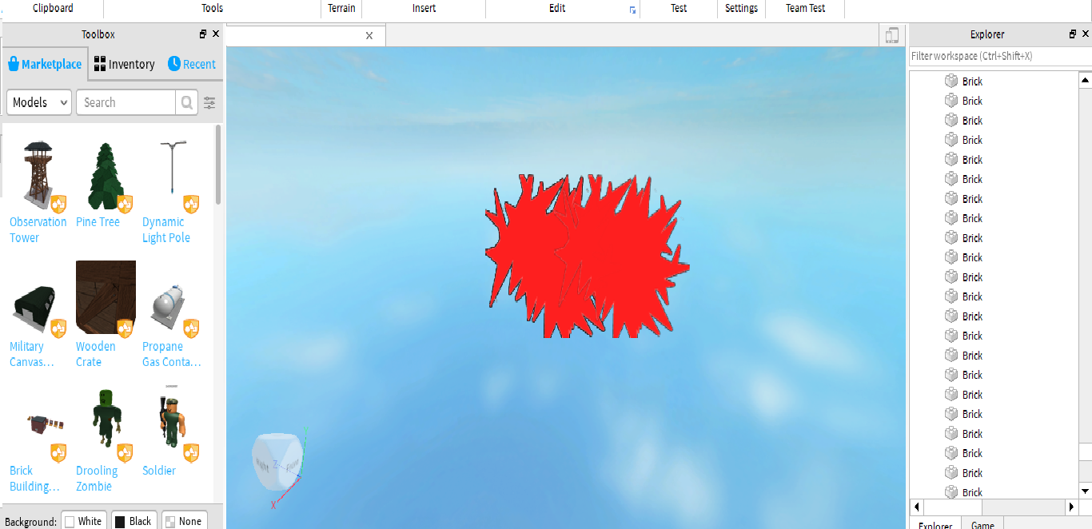
Task: Set background to None
Action: click(x=183, y=521)
